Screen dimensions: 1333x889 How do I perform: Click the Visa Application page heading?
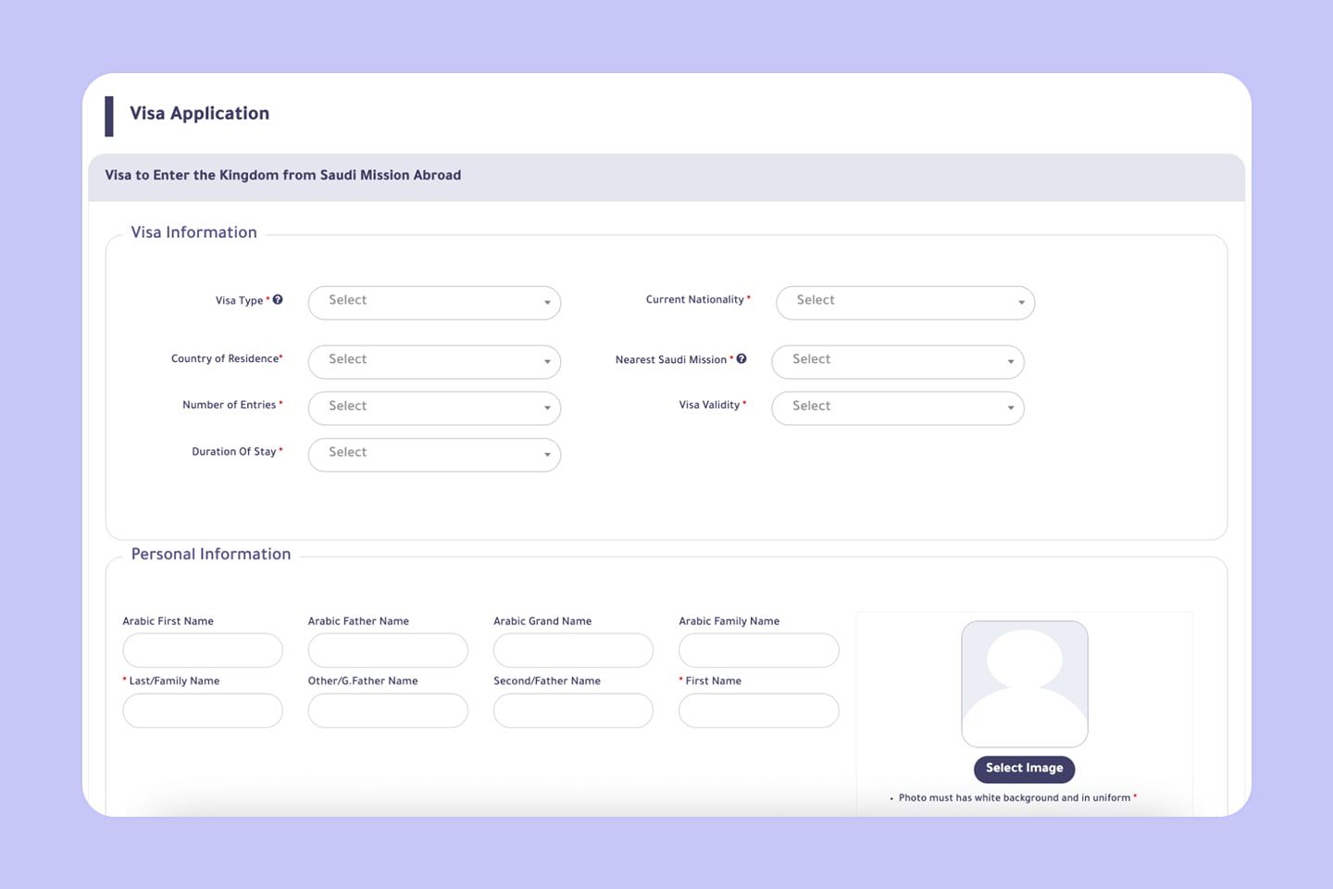click(x=199, y=114)
